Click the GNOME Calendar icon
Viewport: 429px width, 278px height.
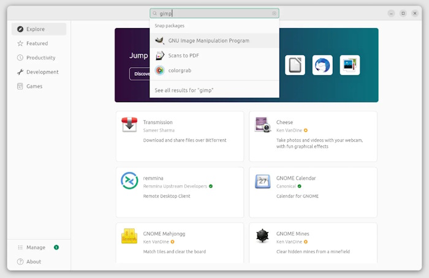(263, 181)
